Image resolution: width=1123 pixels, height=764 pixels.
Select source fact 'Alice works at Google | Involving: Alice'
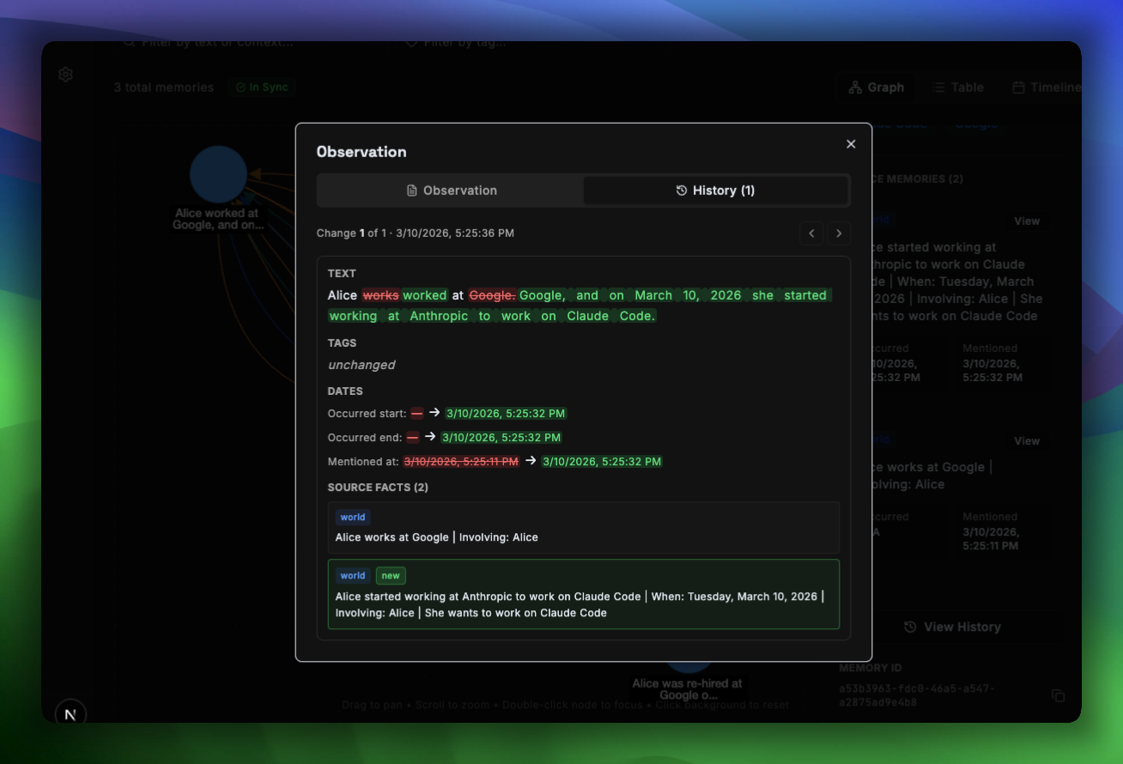click(584, 527)
